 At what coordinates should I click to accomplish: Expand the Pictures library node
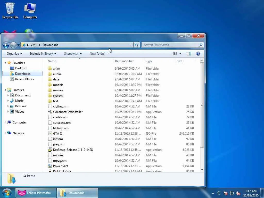(x=8, y=106)
